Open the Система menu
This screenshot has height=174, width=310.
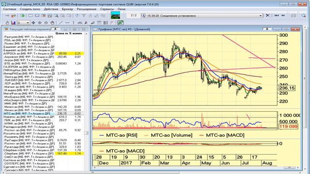click(x=10, y=9)
